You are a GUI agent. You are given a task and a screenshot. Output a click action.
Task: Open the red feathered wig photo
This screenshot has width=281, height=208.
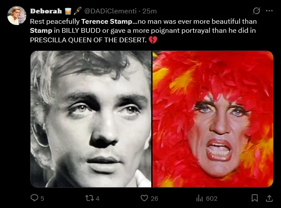[213, 119]
